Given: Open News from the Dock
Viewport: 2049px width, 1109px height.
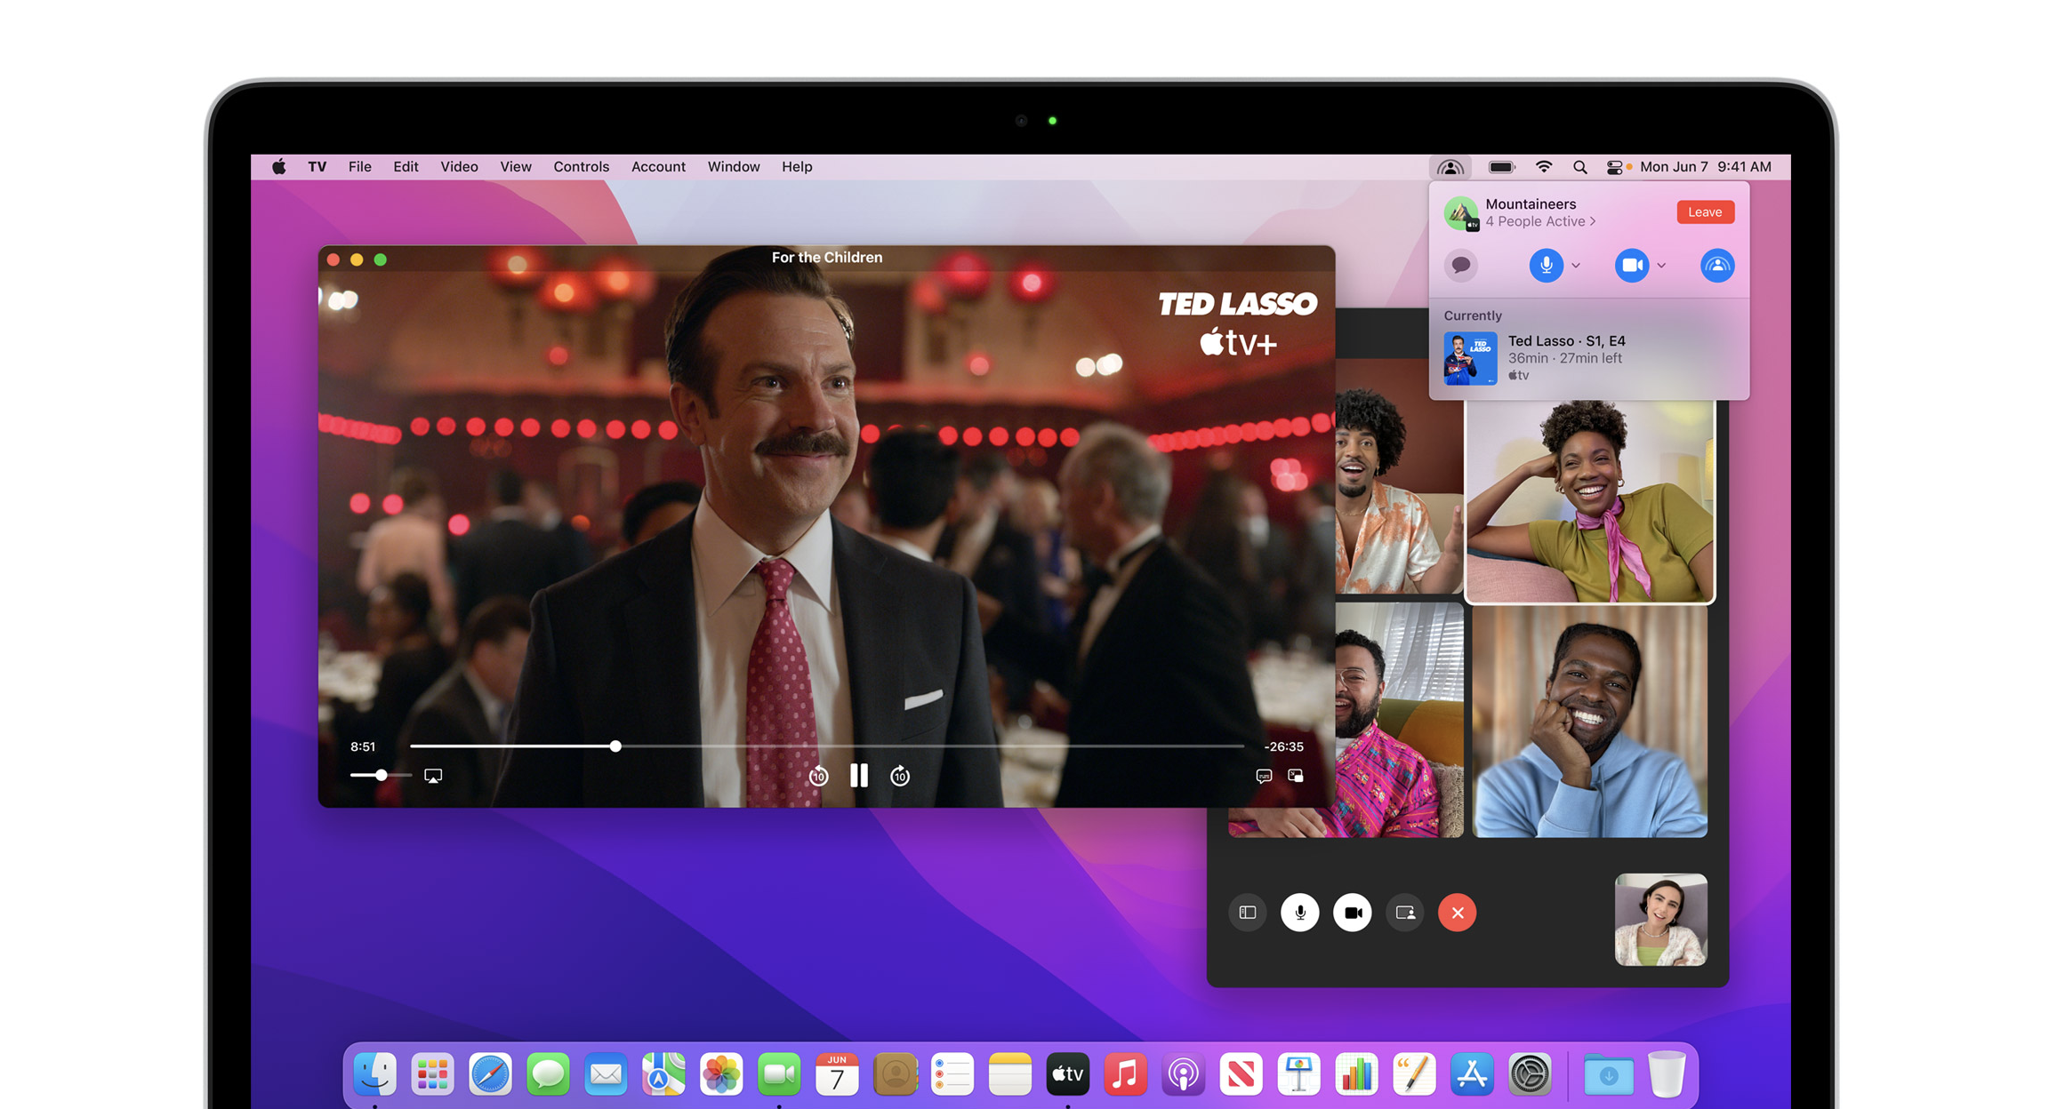Looking at the screenshot, I should coord(1241,1074).
